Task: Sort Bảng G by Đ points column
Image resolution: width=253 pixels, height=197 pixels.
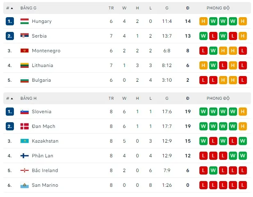Action: tap(187, 8)
